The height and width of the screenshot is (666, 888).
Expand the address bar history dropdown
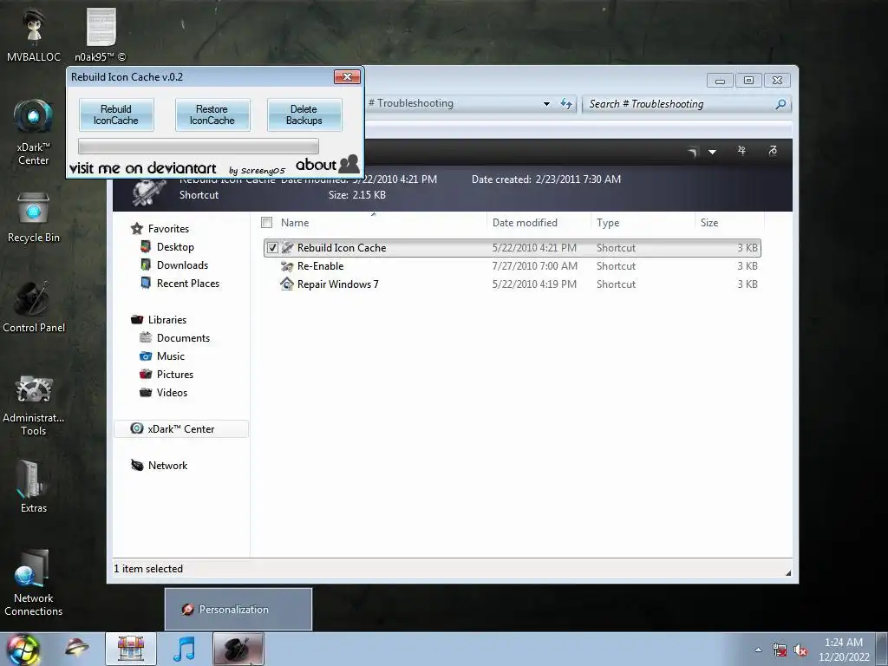click(x=546, y=104)
